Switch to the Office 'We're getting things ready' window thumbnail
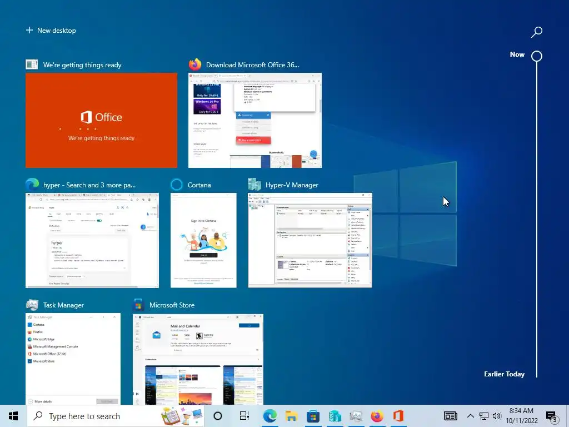 (101, 120)
